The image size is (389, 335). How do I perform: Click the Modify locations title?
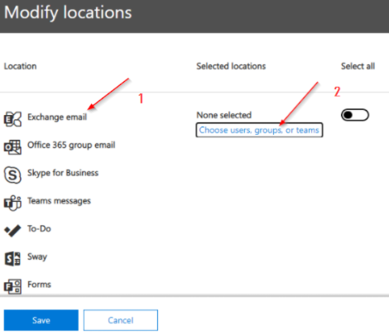point(68,12)
